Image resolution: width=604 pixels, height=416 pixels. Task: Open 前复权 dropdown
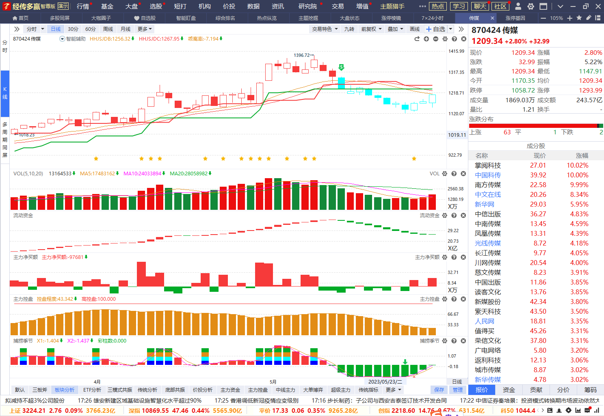pyautogui.click(x=372, y=29)
